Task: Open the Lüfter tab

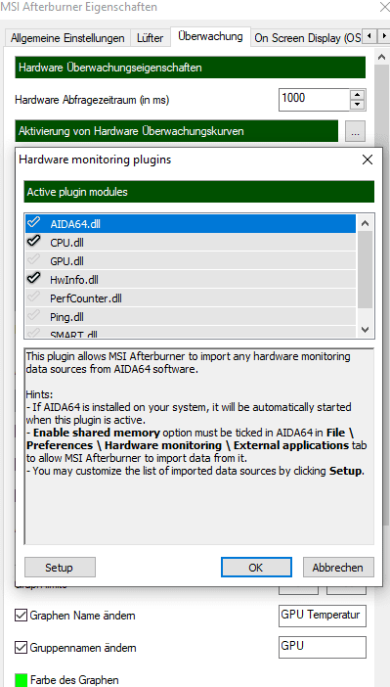Action: (151, 38)
